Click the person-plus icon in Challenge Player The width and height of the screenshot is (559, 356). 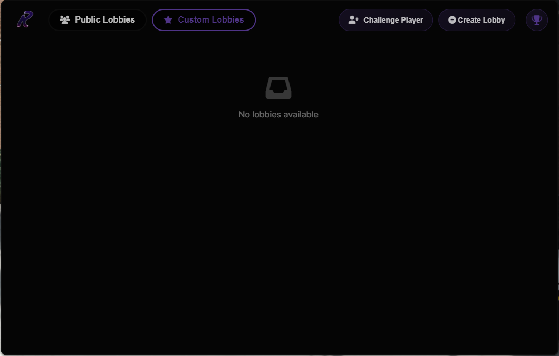[x=353, y=20]
